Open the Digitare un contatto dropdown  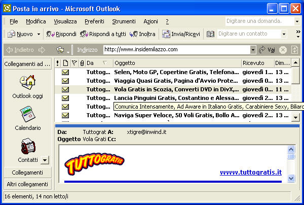click(284, 35)
